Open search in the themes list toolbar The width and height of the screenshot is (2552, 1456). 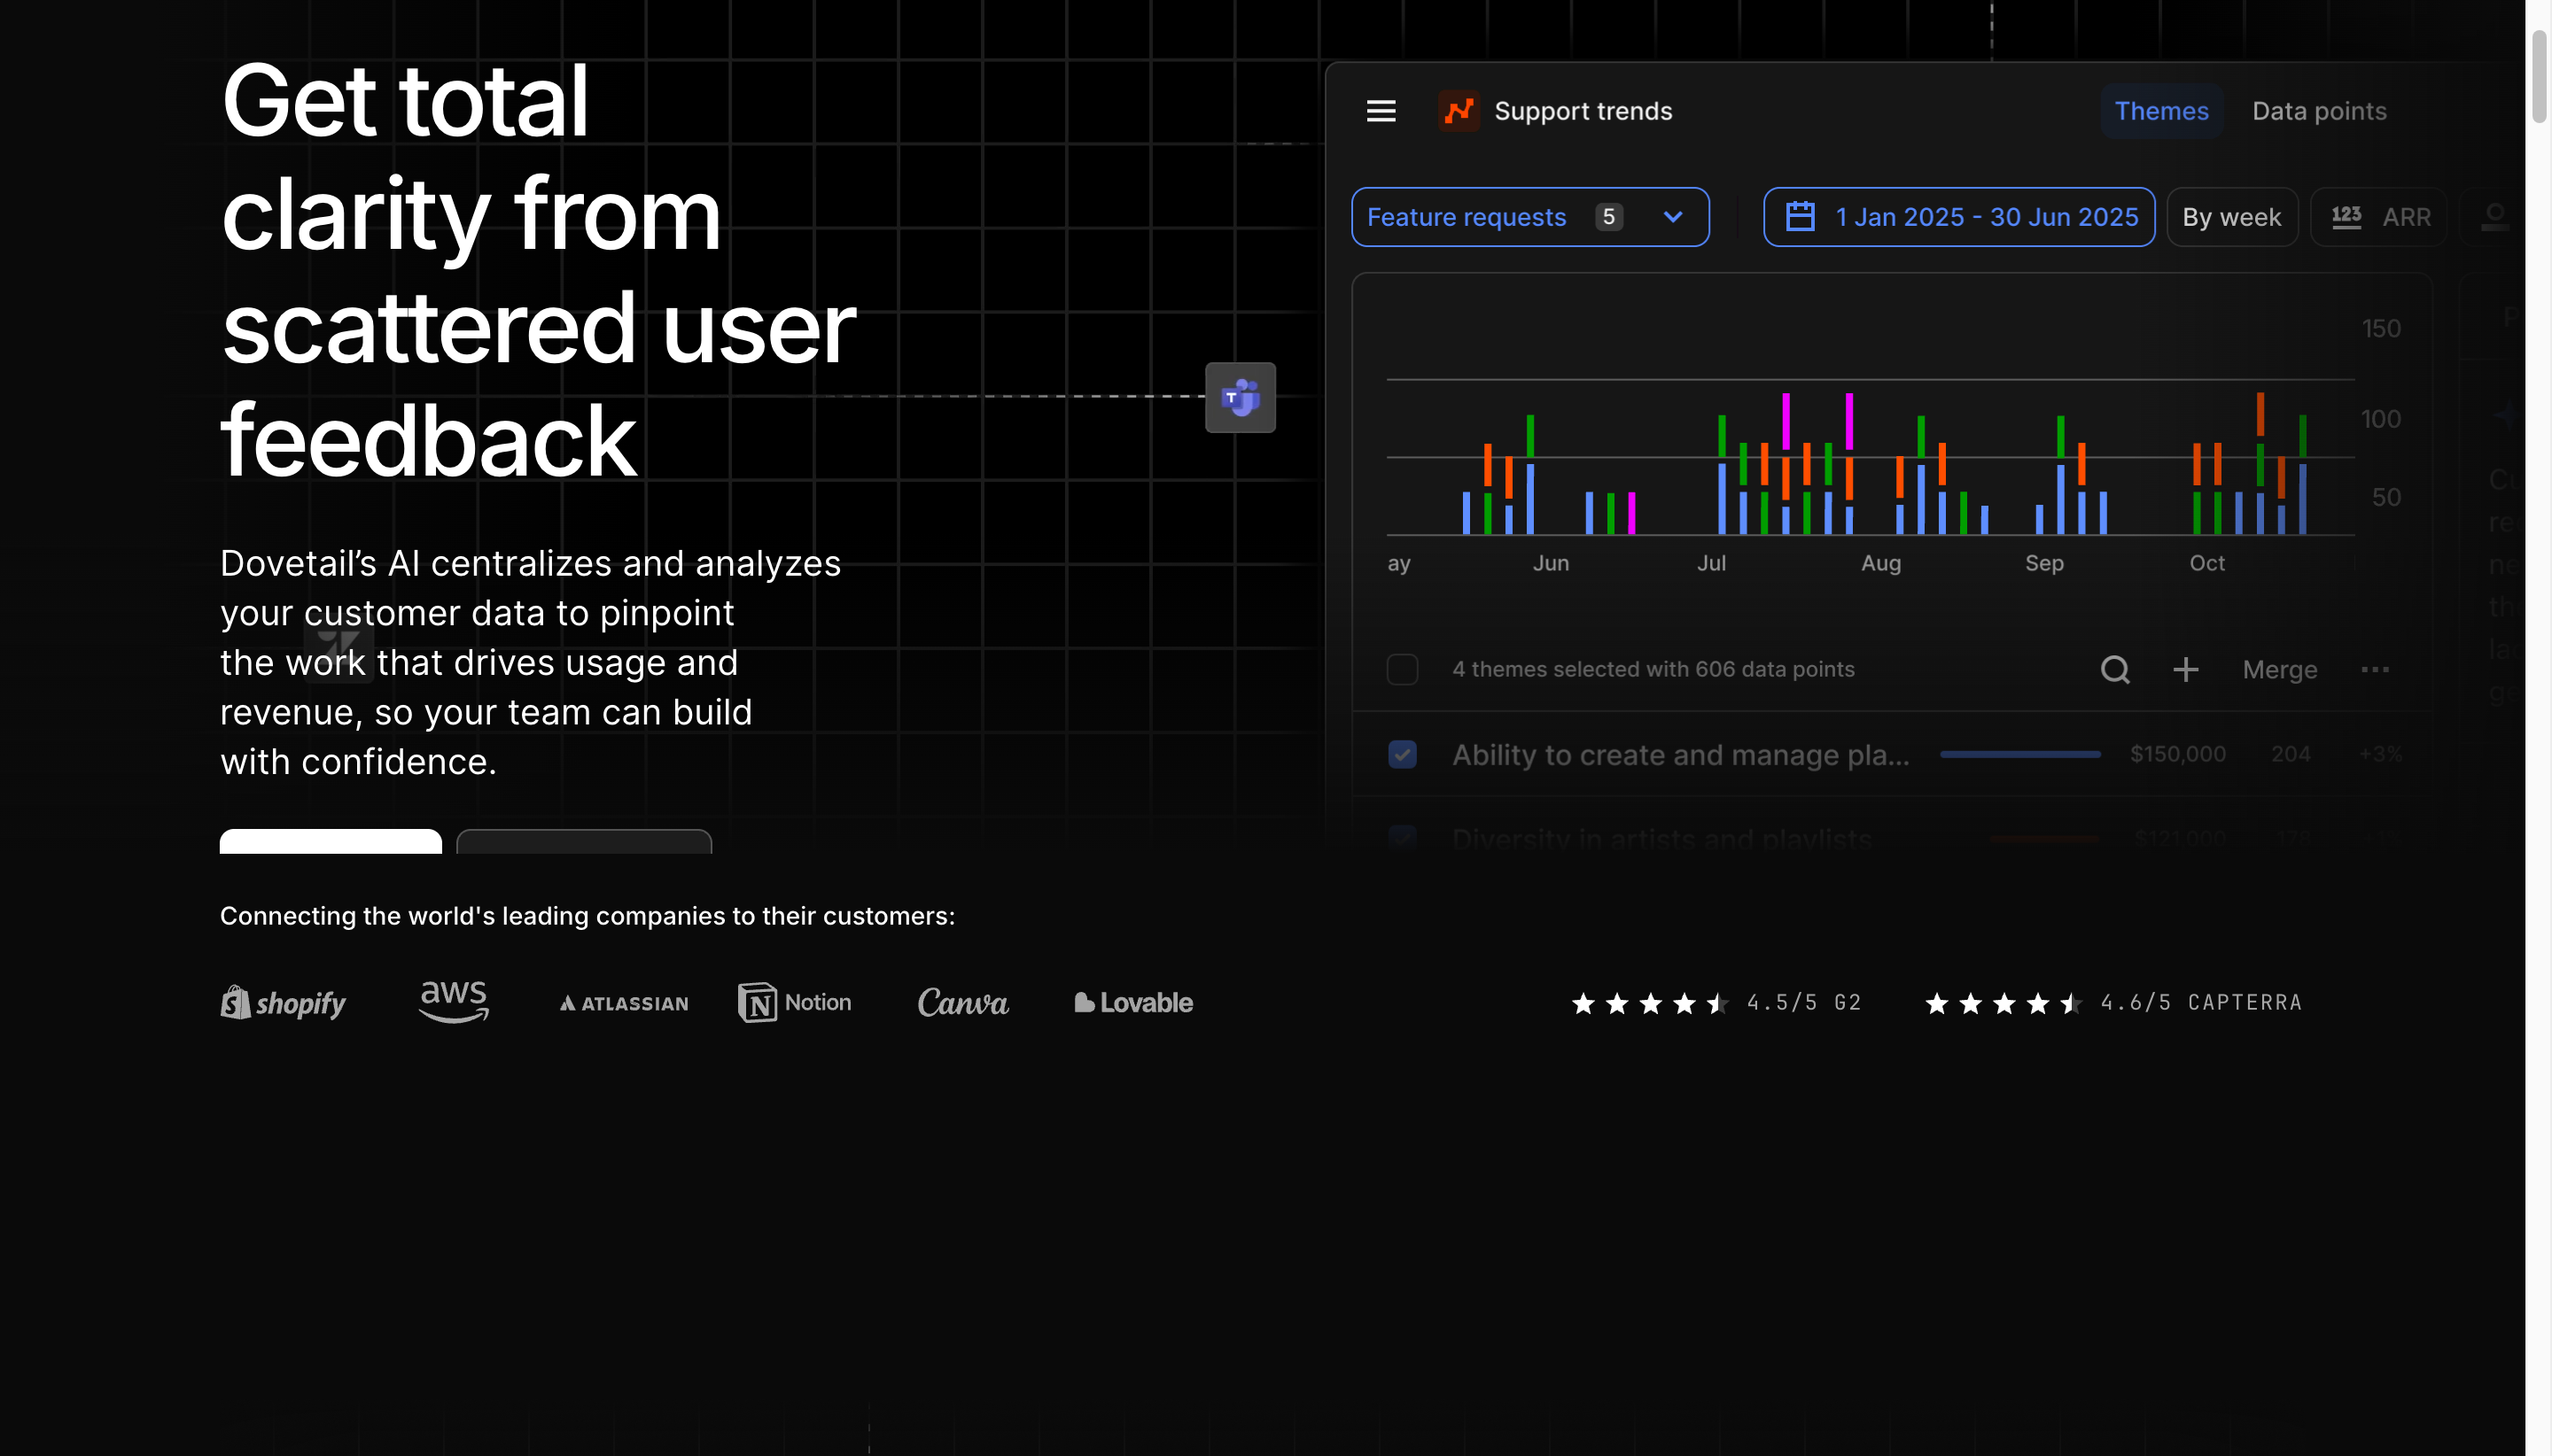[2115, 669]
